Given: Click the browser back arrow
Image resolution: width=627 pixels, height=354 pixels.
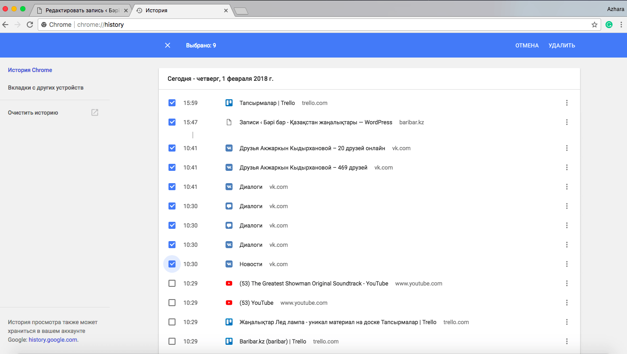Looking at the screenshot, I should tap(6, 25).
